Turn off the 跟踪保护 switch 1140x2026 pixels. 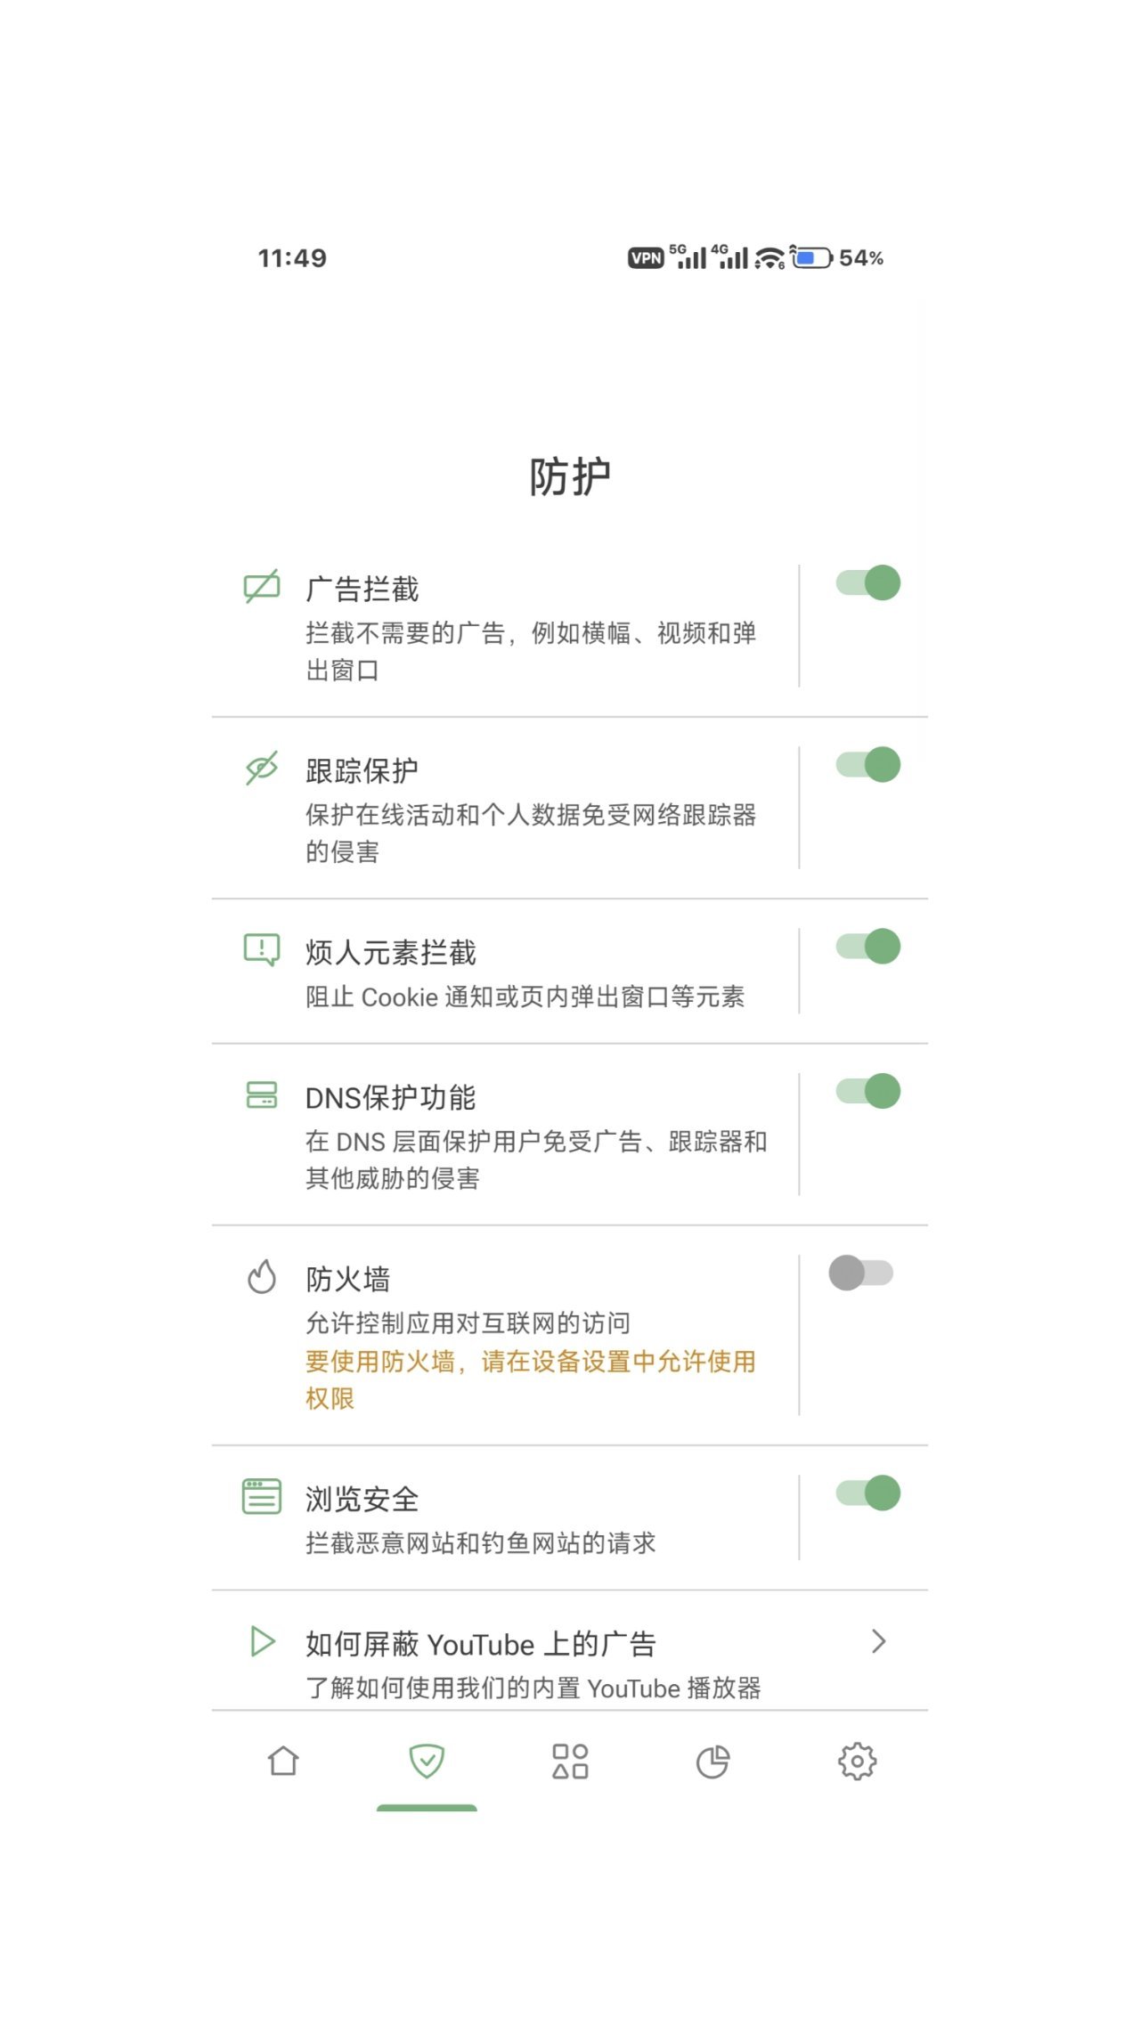(x=868, y=765)
